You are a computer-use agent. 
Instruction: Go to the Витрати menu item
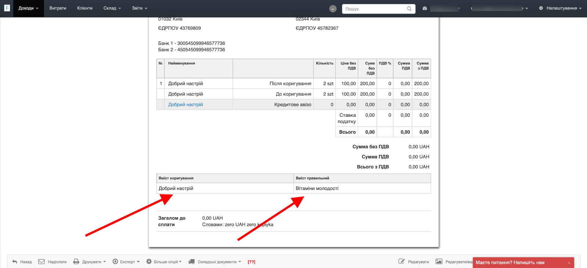(x=58, y=8)
